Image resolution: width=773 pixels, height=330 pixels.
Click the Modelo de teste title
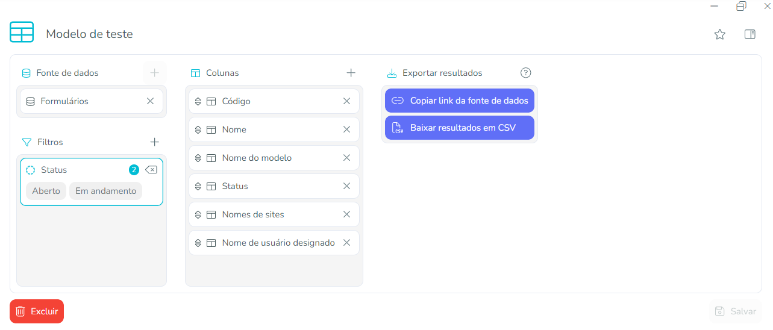(x=89, y=34)
